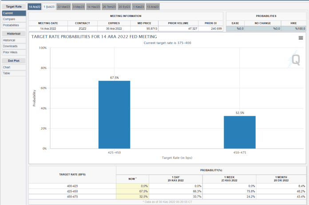
Task: Select the 20 Eyl23 meeting tab
Action: tap(124, 7)
